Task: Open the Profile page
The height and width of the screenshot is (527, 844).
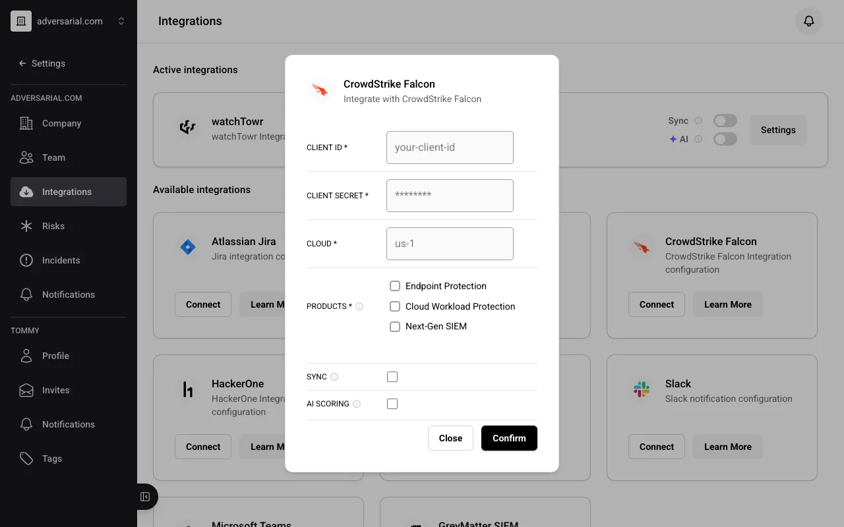Action: click(x=69, y=356)
